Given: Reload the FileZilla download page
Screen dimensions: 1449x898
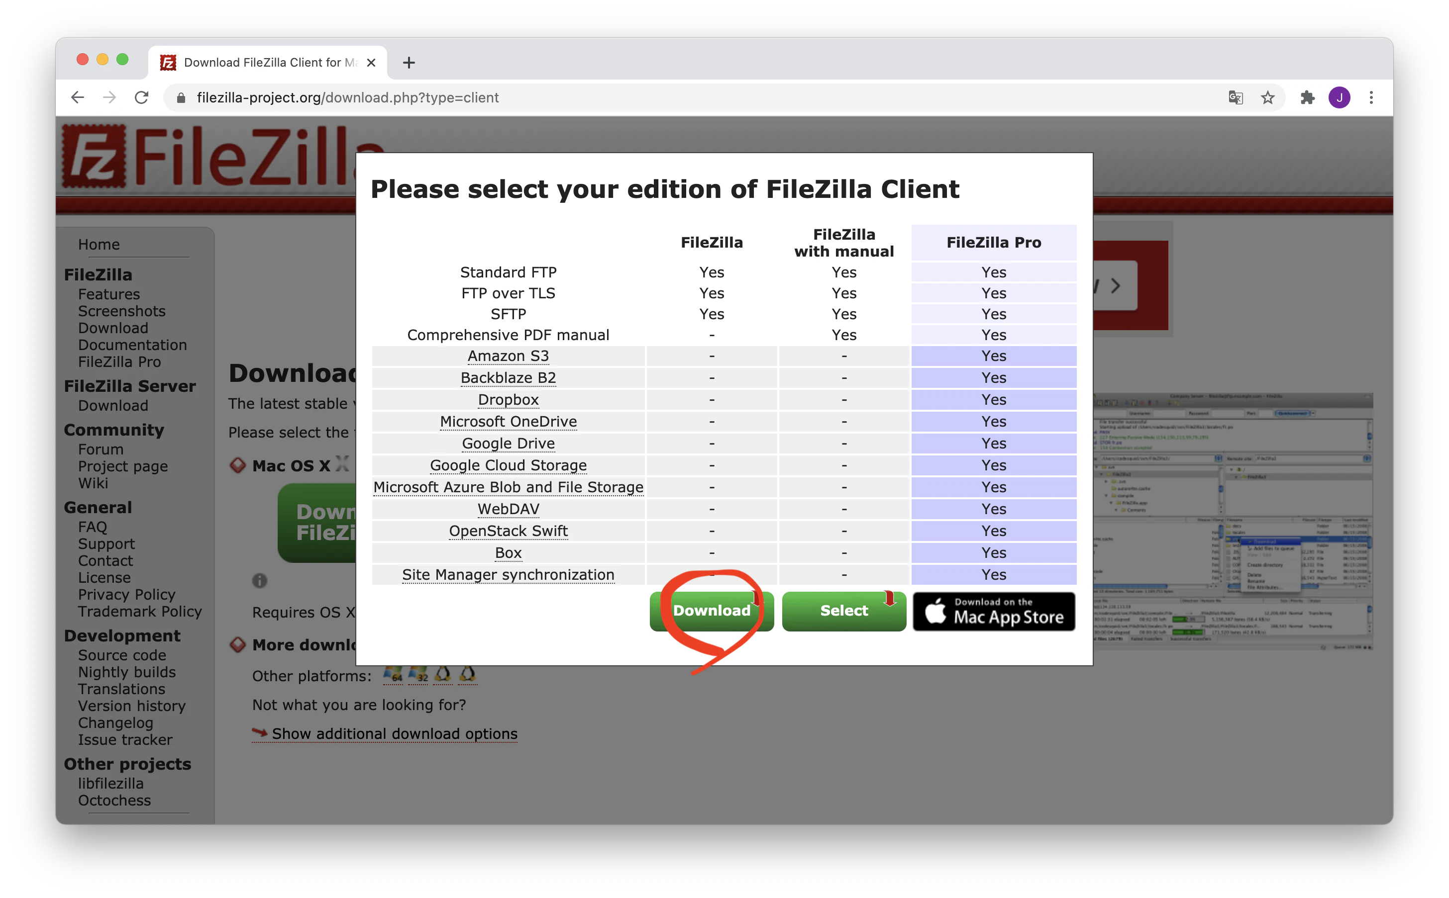Looking at the screenshot, I should [141, 97].
